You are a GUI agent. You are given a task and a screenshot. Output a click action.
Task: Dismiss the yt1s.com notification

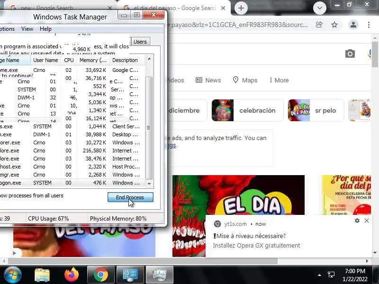click(367, 221)
